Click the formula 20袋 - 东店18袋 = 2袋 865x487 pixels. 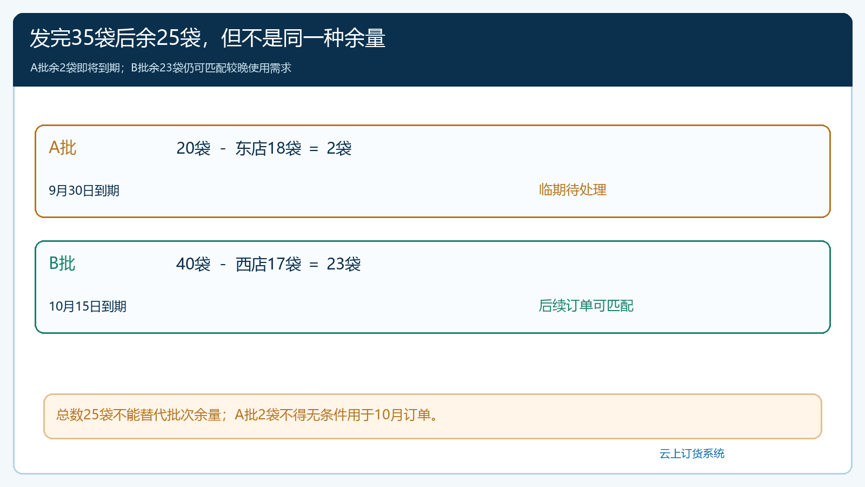[264, 148]
